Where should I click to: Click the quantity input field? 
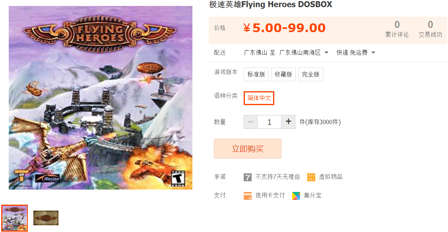tap(270, 122)
